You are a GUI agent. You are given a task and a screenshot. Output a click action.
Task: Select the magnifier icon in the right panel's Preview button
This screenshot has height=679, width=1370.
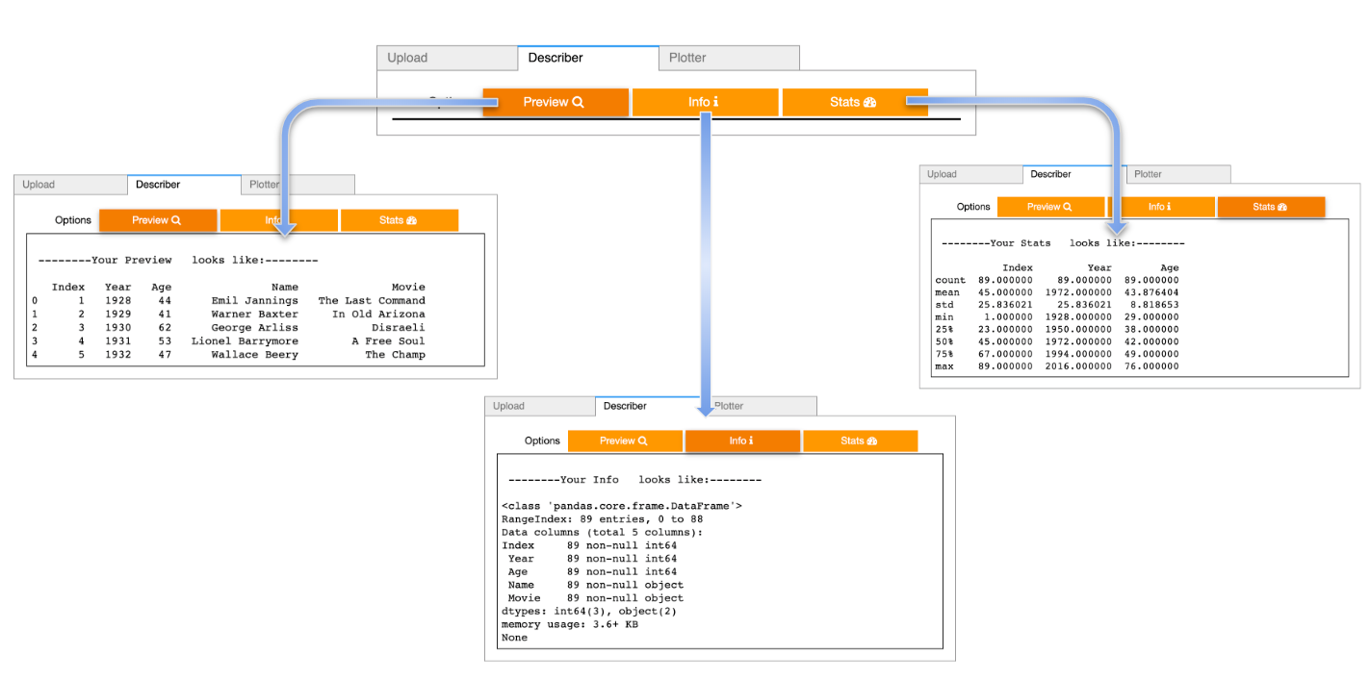tap(1067, 206)
